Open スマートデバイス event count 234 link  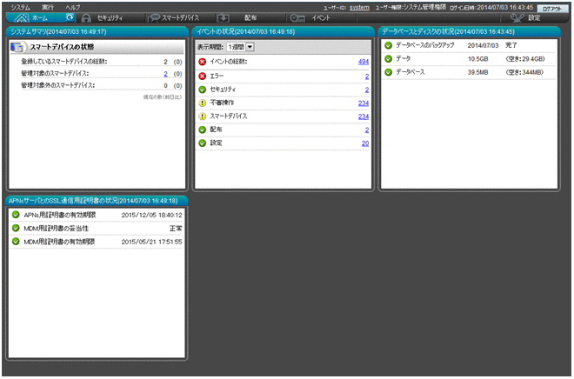[364, 116]
